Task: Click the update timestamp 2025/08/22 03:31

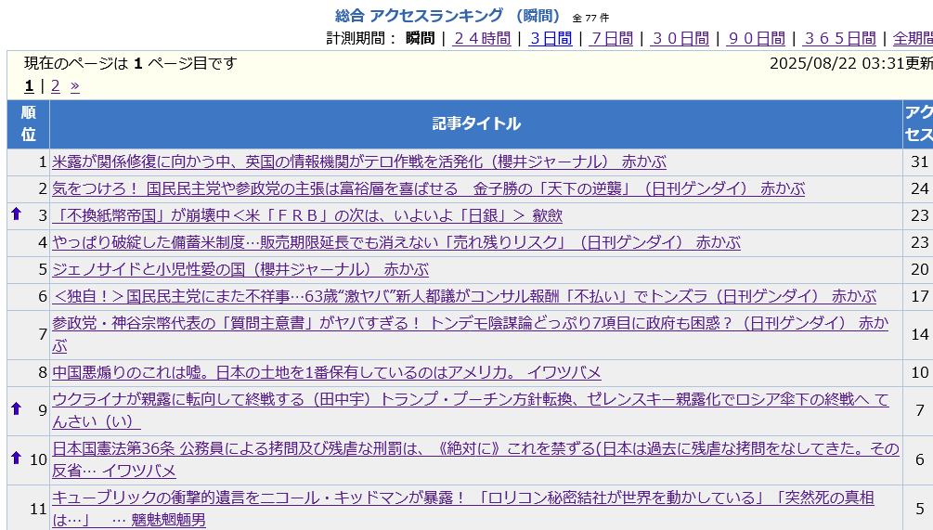Action: [x=837, y=63]
